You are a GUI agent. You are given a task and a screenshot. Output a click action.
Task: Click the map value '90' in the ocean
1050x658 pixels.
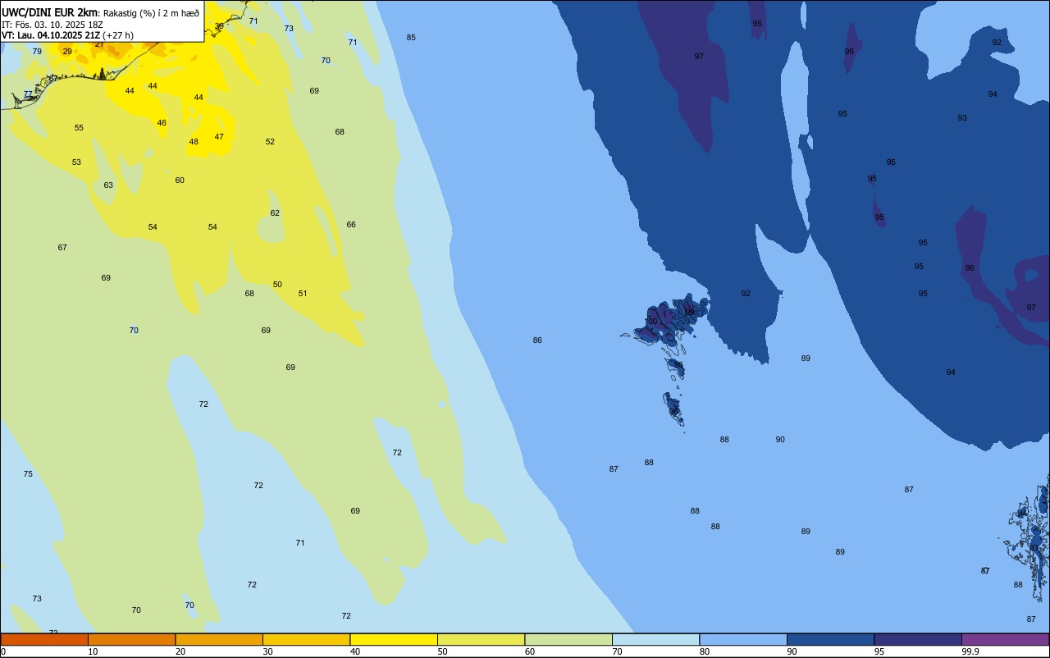780,440
